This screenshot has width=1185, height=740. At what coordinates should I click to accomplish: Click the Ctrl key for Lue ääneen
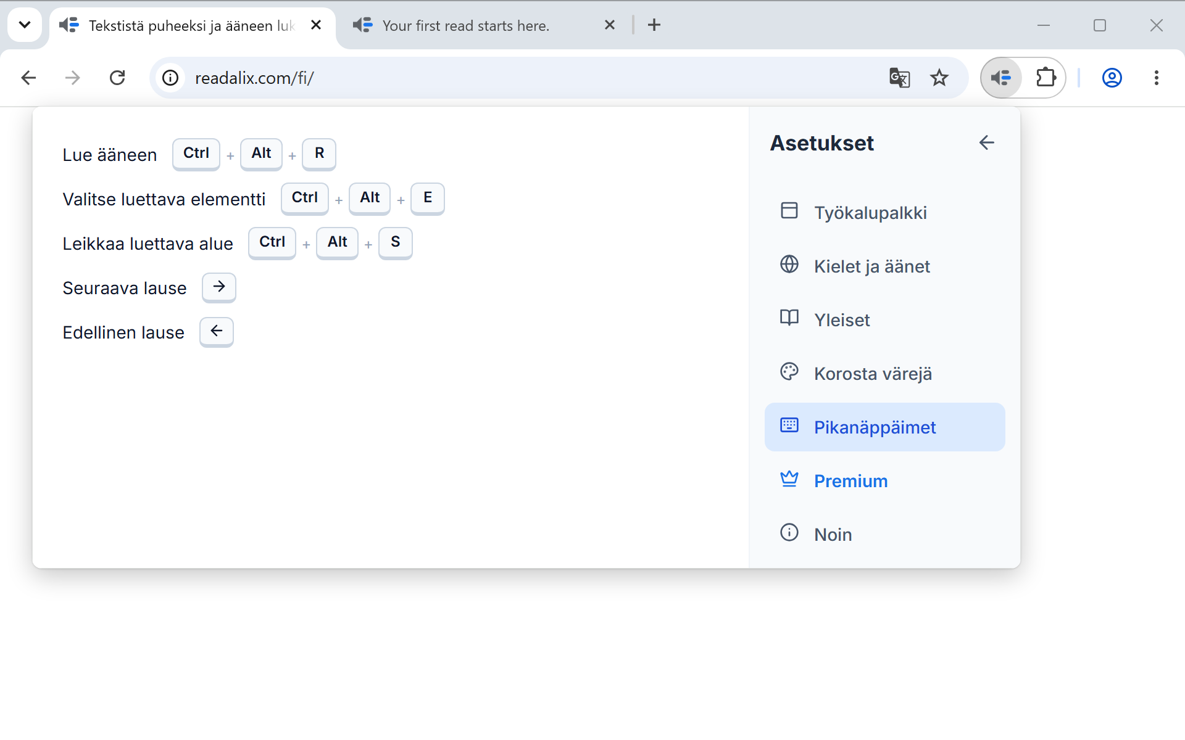[x=196, y=154]
